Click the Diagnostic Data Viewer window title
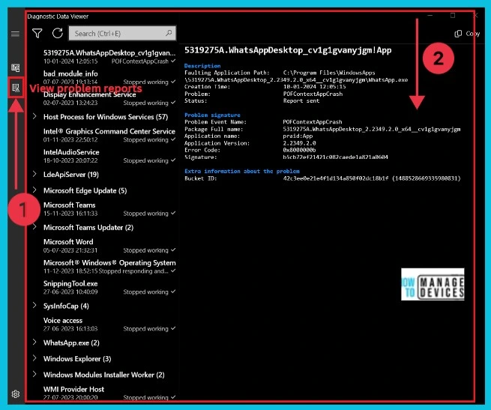Image resolution: width=491 pixels, height=410 pixels. 58,16
